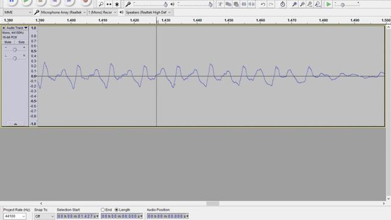391x220 pixels.
Task: Collapse the track using bottom arrow button
Action: click(15, 124)
